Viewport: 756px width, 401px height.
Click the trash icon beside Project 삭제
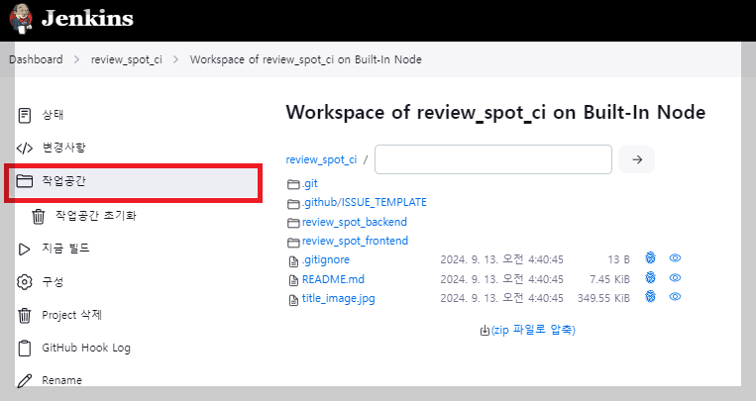tap(24, 316)
